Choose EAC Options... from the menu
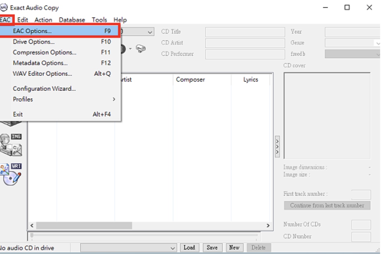The image size is (381, 254). pos(60,31)
